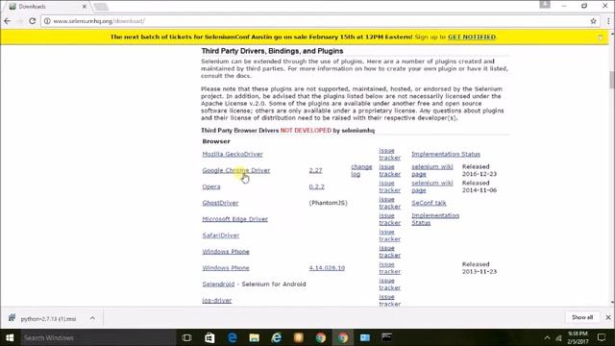615x346 pixels.
Task: Click the Search Windows box
Action: pos(97,337)
